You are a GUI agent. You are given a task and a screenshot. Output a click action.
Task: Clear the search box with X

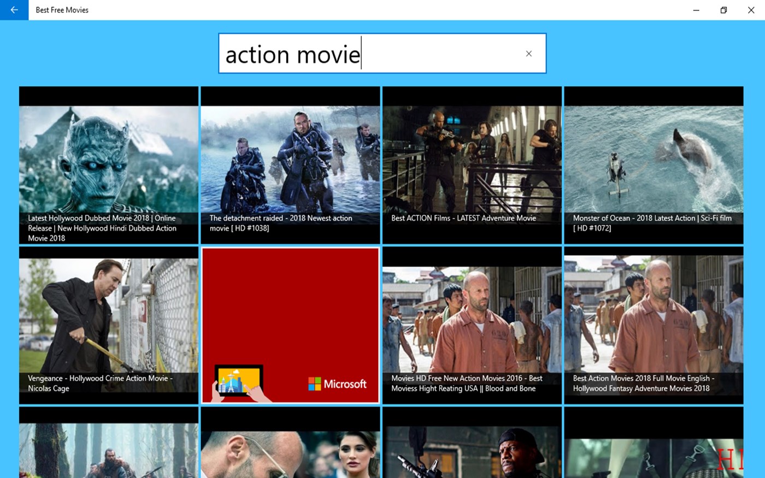click(x=528, y=54)
